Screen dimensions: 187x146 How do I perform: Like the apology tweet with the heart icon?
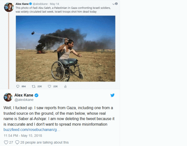click(x=6, y=142)
